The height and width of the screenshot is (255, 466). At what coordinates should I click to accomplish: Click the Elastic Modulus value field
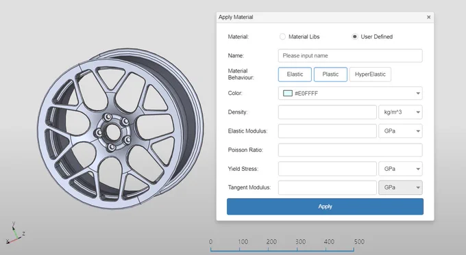327,131
